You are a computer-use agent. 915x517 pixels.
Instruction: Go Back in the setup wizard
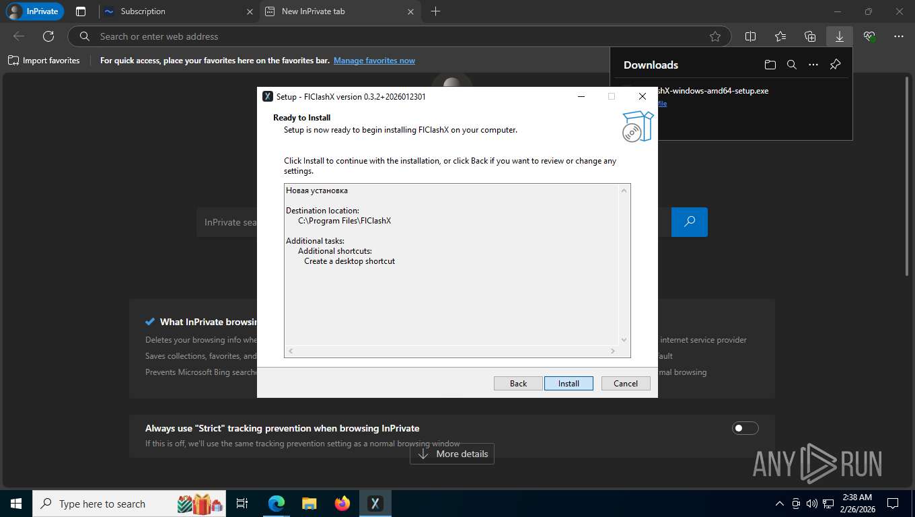[x=518, y=383]
